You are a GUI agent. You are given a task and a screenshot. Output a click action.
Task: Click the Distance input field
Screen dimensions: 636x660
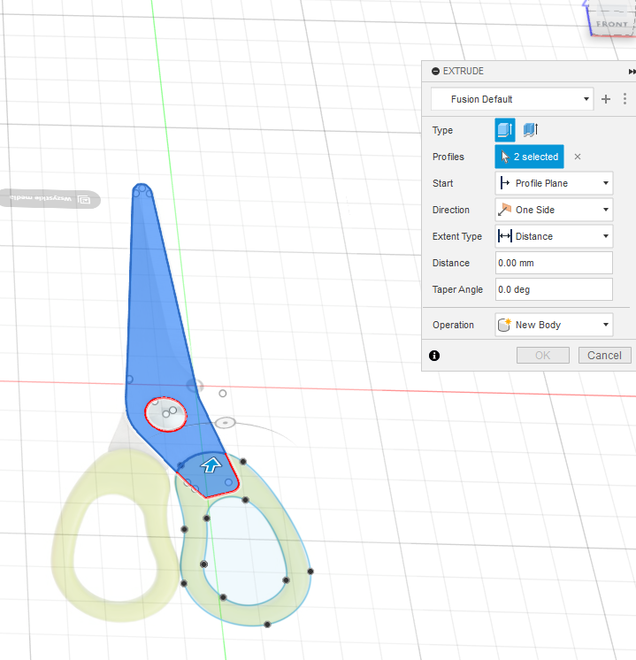tap(554, 263)
